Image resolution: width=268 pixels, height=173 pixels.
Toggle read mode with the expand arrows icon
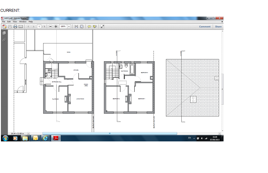[102, 26]
